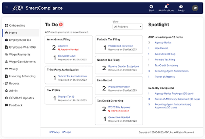Viewport: 205px width, 139px height.
Task: Open the hamburger navigation menu
Action: click(x=7, y=8)
